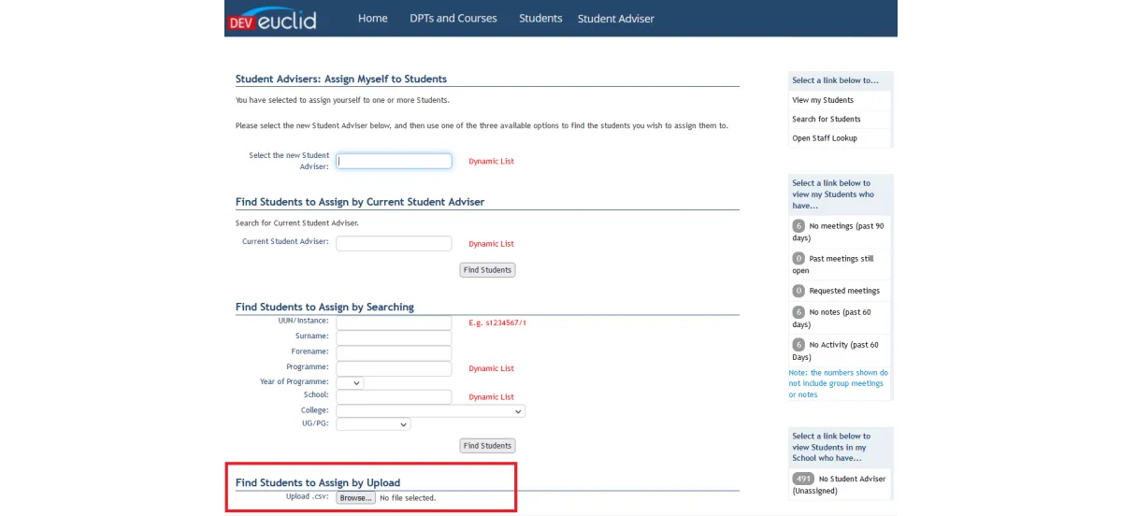The width and height of the screenshot is (1122, 516).
Task: Click the Surname input field
Action: pos(394,337)
